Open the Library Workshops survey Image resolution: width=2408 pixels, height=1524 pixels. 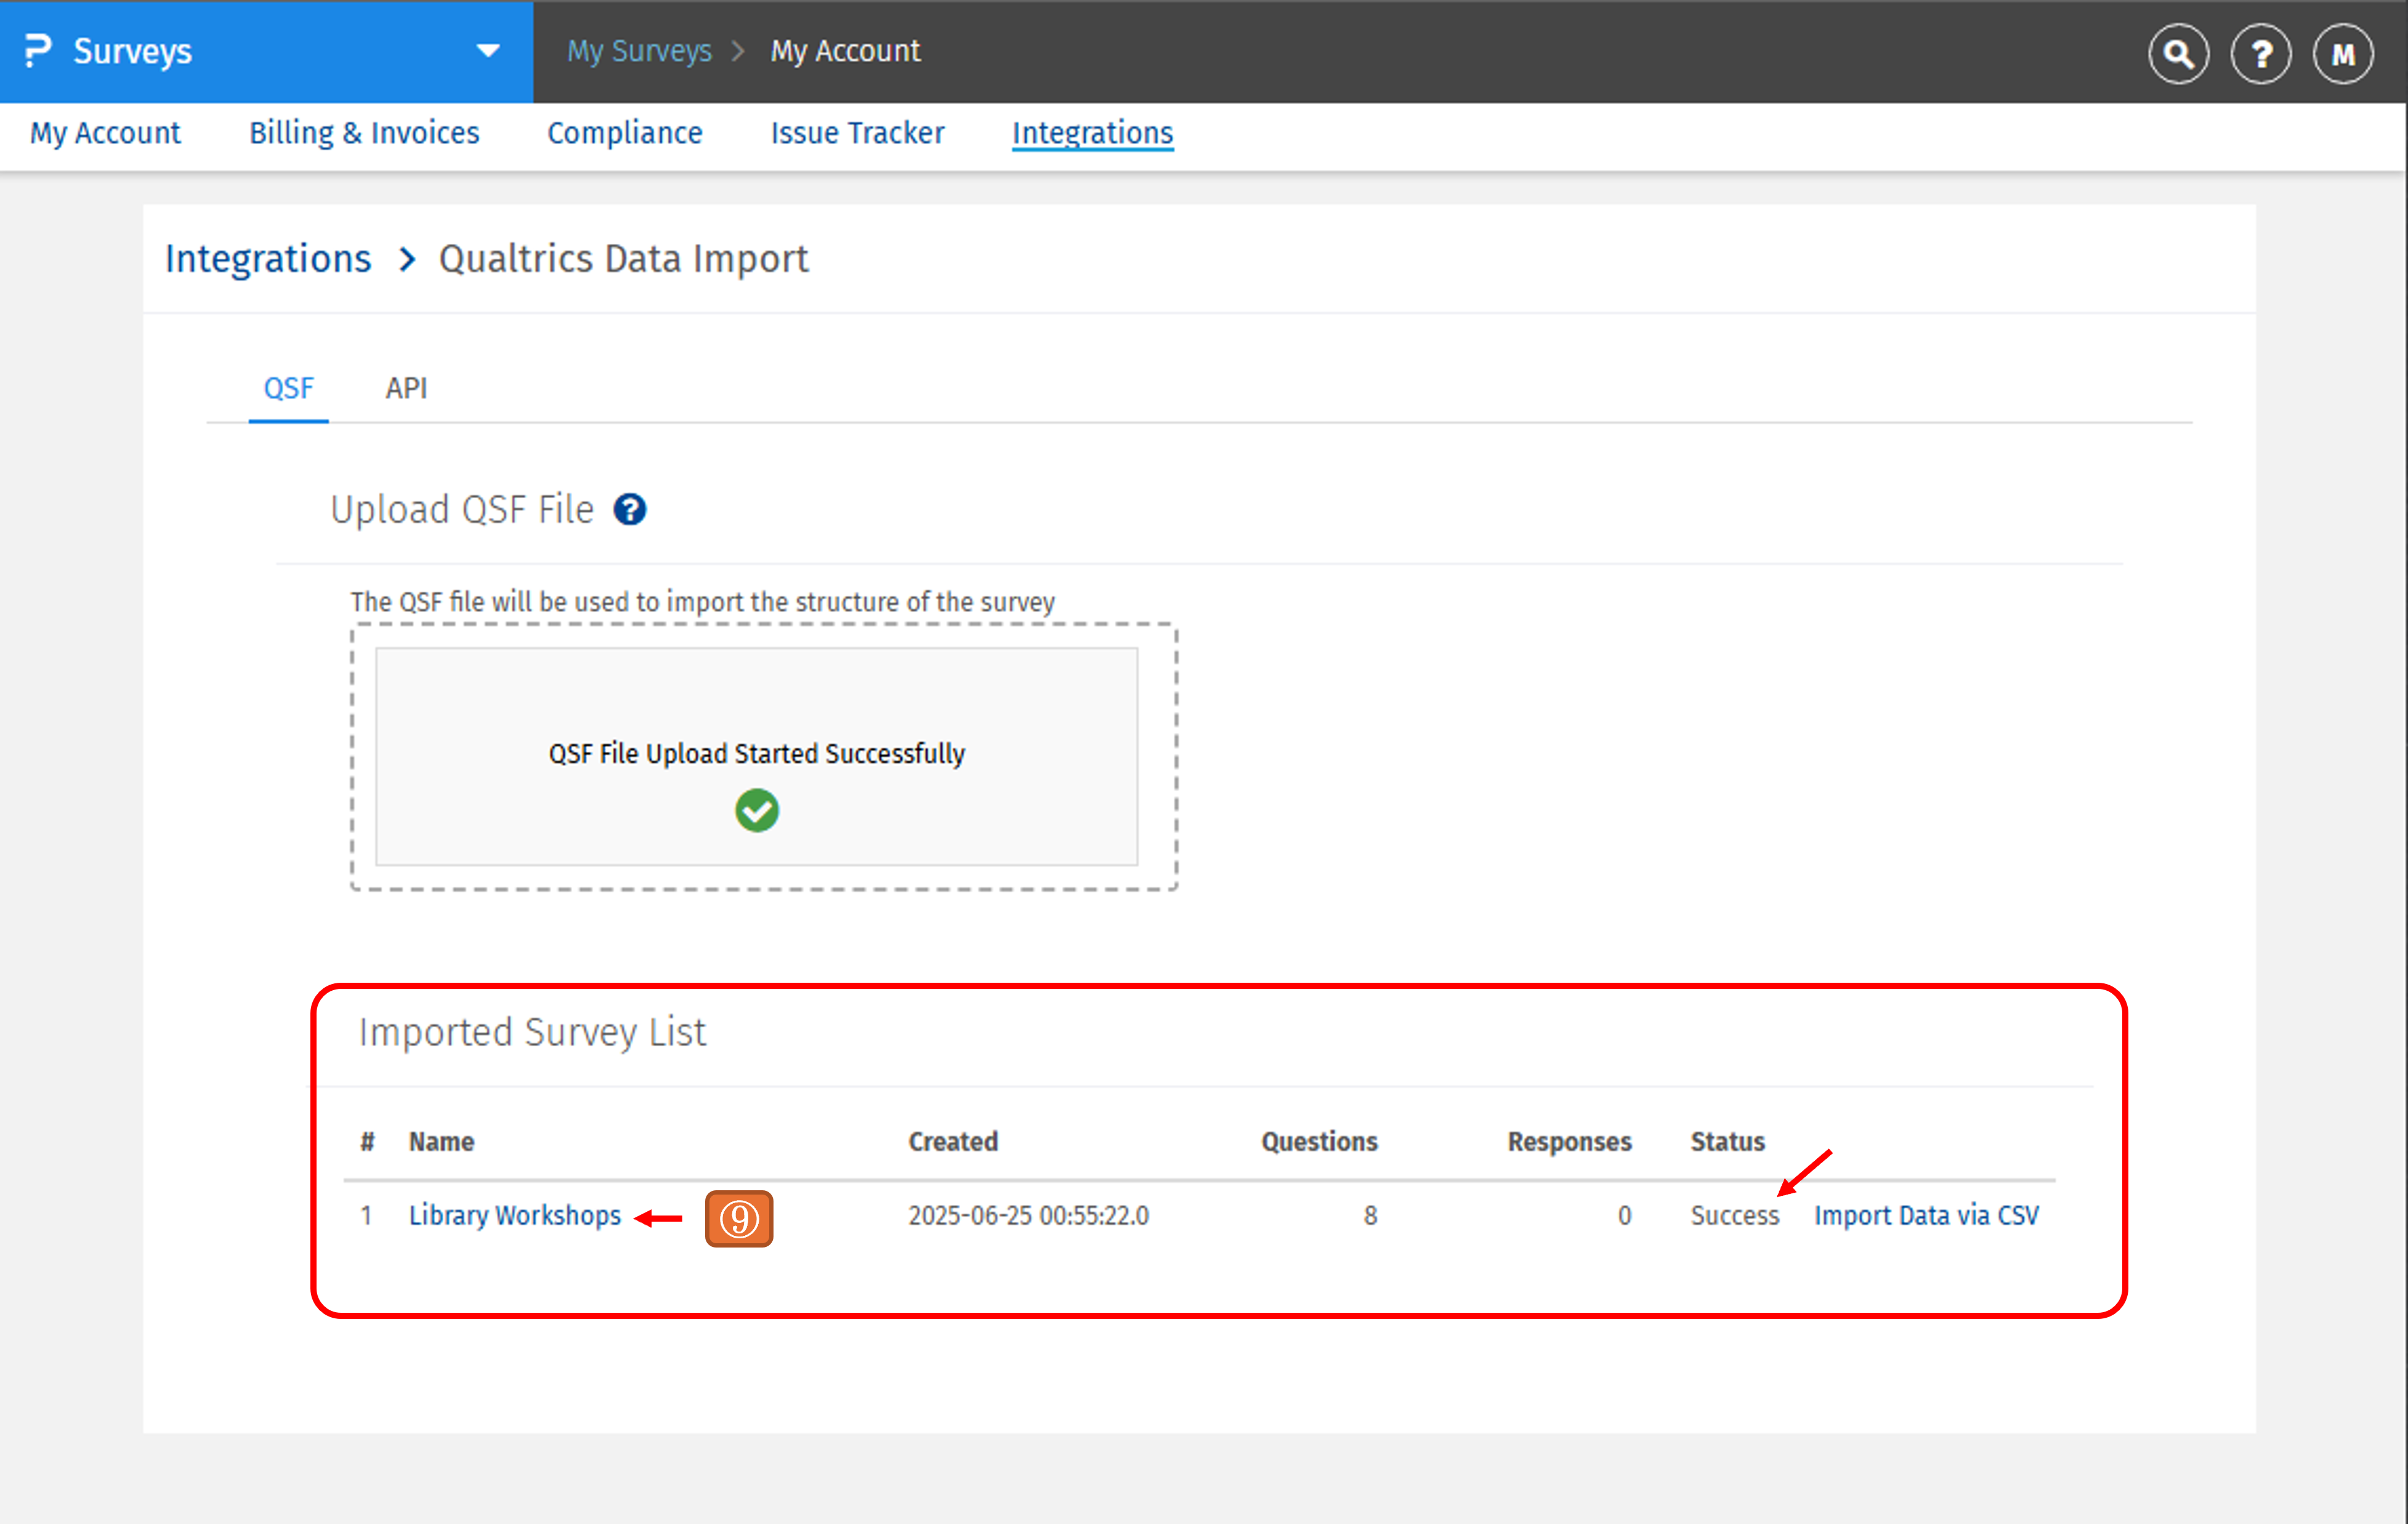(515, 1215)
